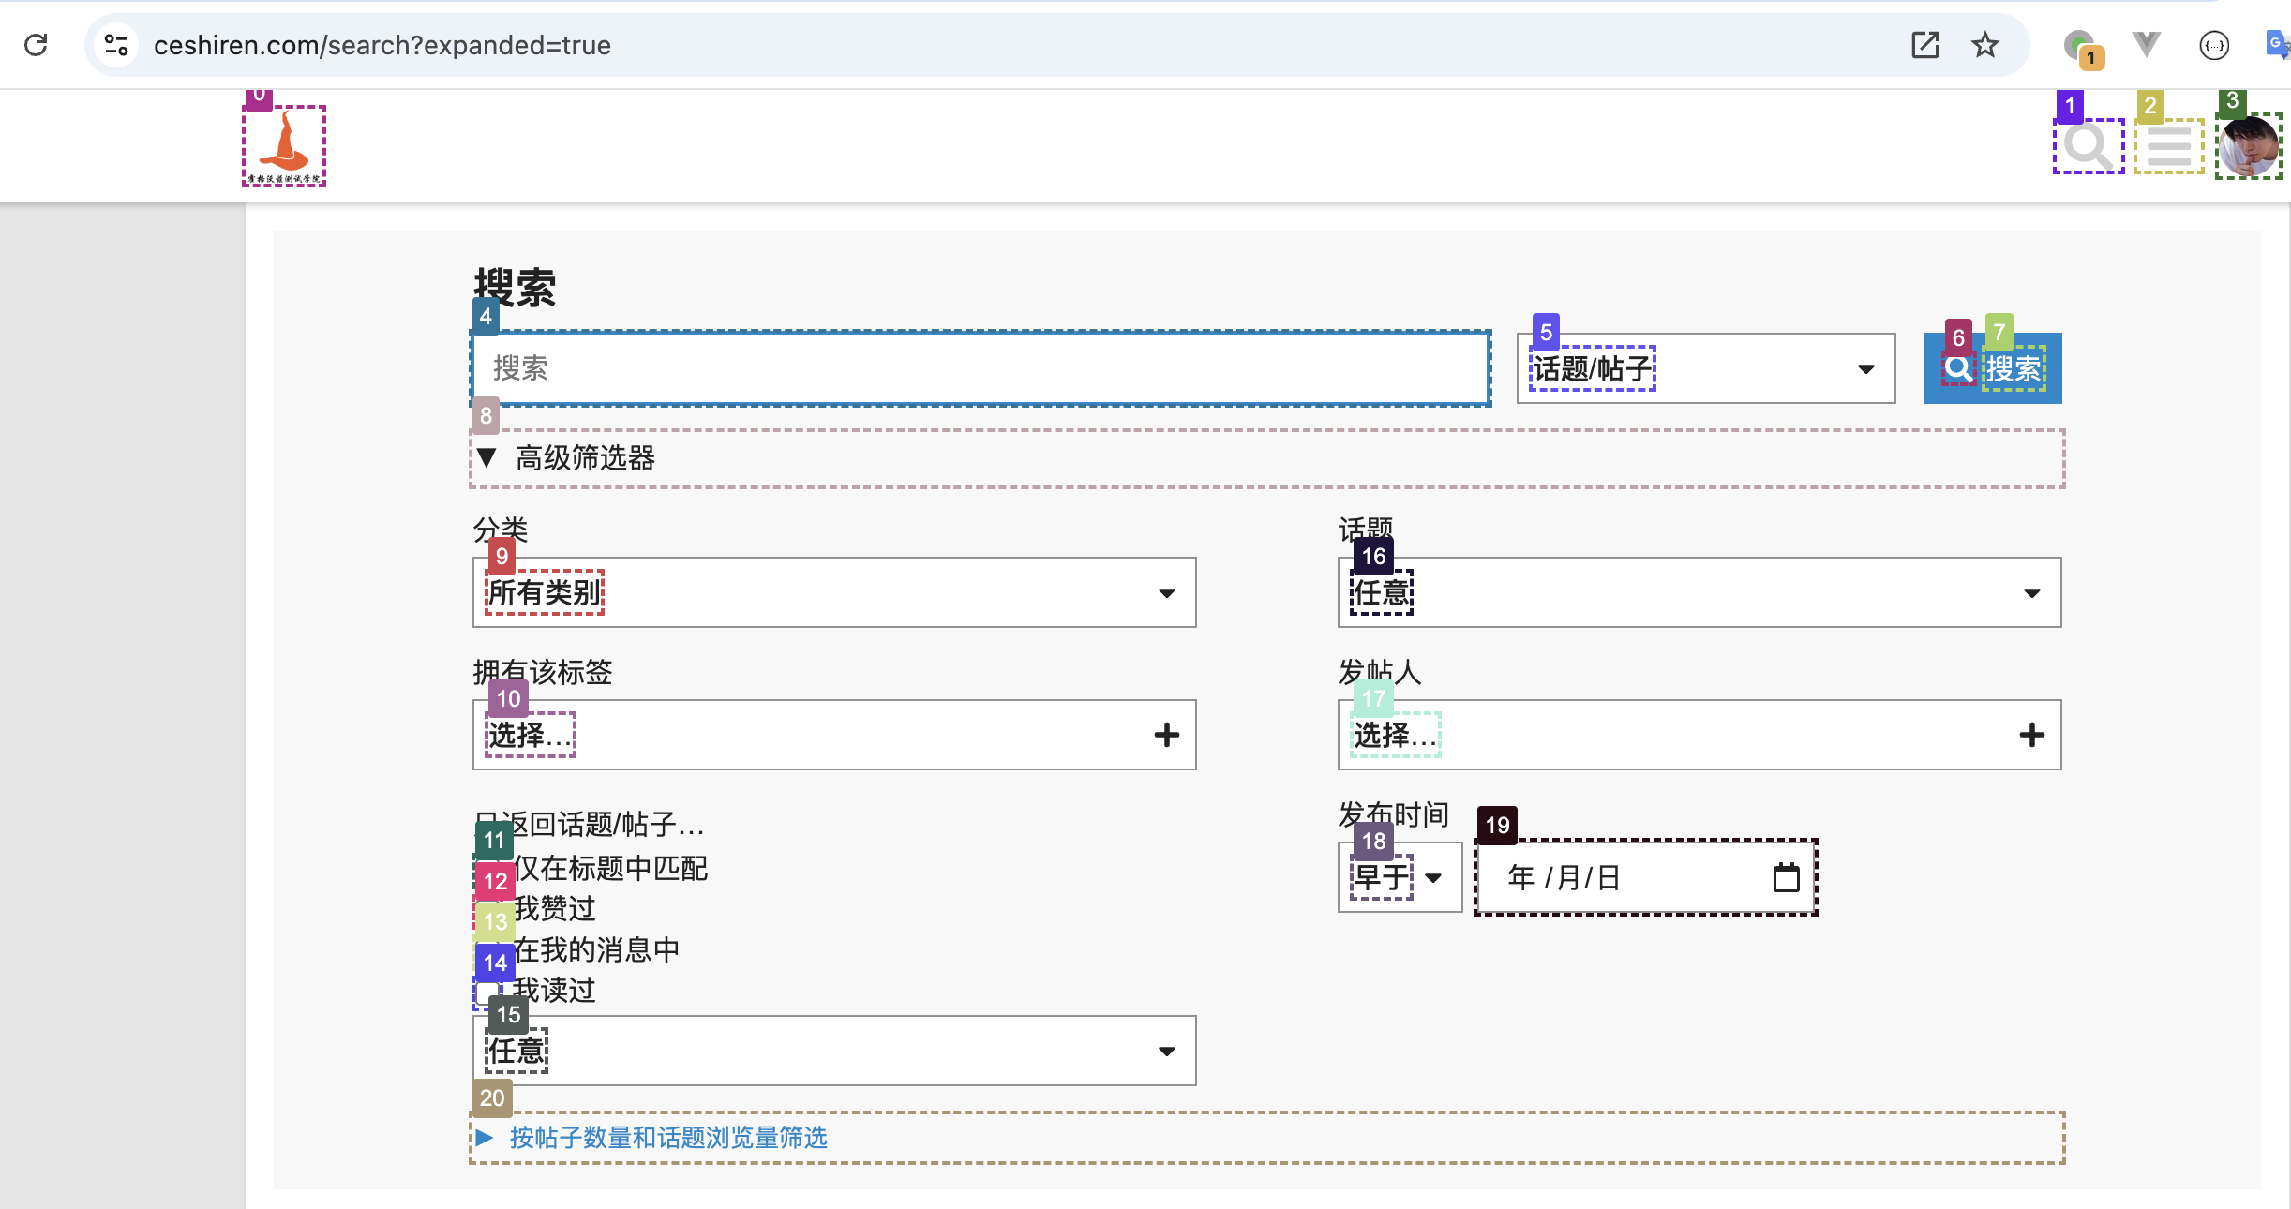The height and width of the screenshot is (1209, 2291).
Task: Open the calendar icon in date field
Action: [1786, 877]
